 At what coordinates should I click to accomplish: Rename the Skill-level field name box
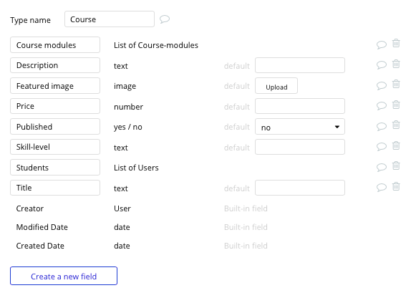coord(55,147)
